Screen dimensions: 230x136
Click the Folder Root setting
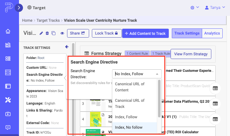point(35,58)
